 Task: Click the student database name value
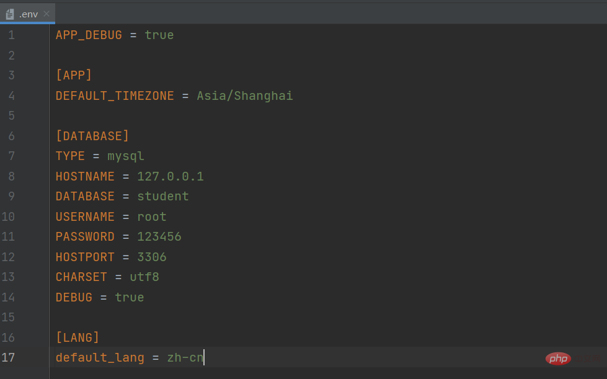pos(163,197)
